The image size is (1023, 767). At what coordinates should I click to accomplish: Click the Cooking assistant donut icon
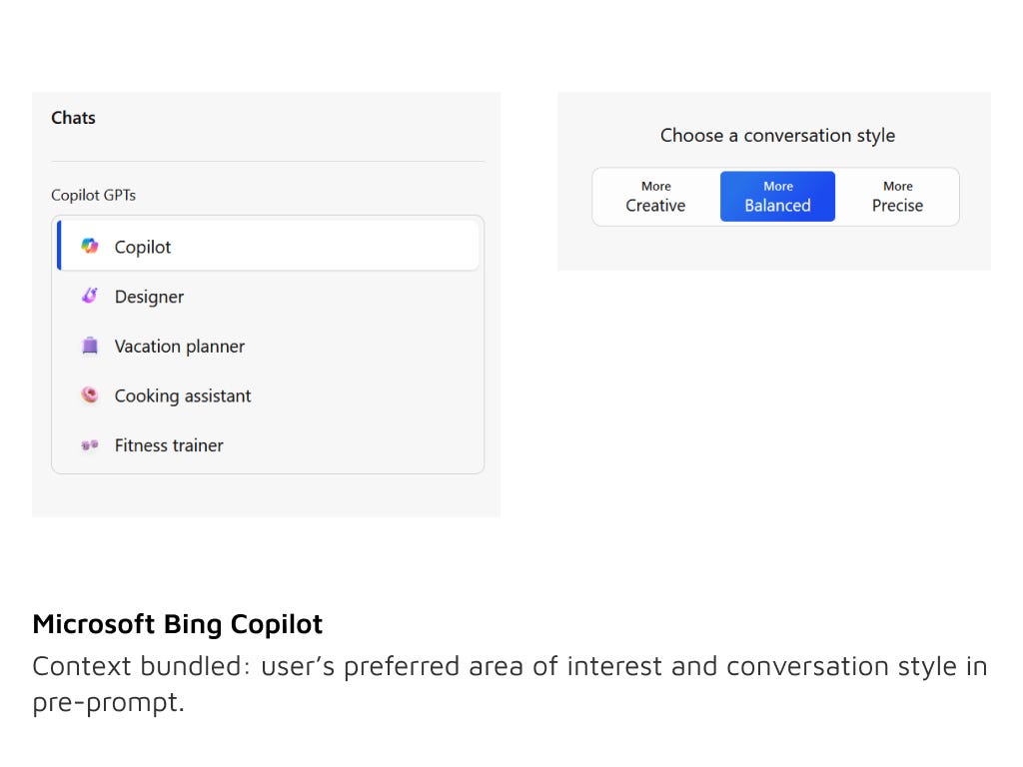coord(90,395)
